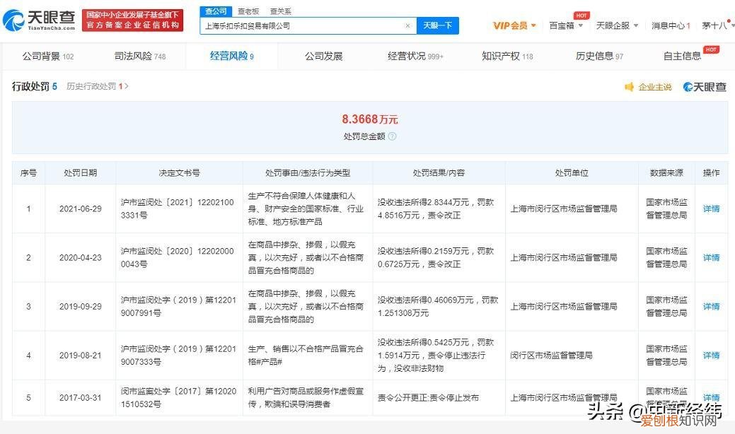This screenshot has height=434, width=735.
Task: Open the 自主信息 tab
Action: click(682, 56)
